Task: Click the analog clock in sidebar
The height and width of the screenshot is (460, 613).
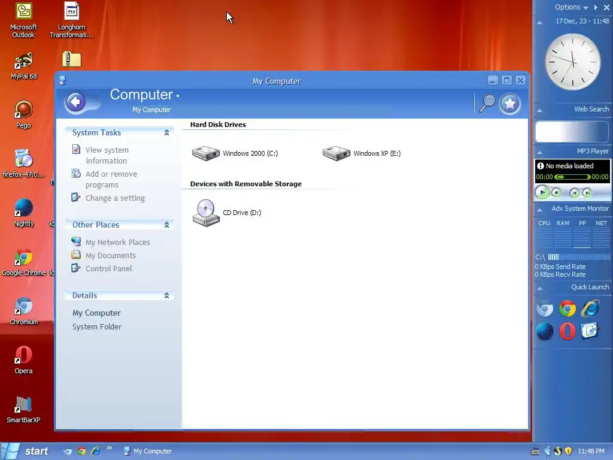Action: coord(573,62)
